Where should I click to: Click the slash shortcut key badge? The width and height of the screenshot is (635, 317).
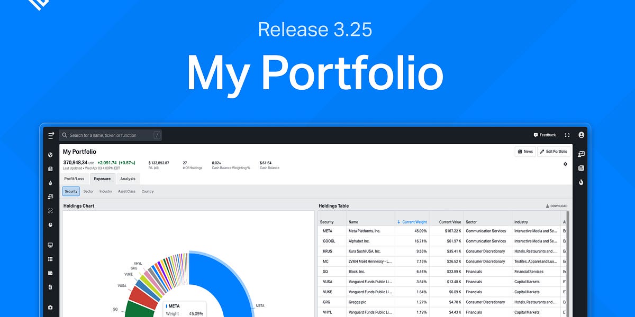click(157, 135)
